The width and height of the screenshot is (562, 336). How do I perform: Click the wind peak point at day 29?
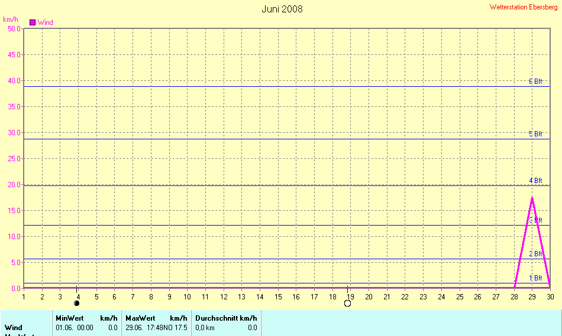tap(532, 198)
